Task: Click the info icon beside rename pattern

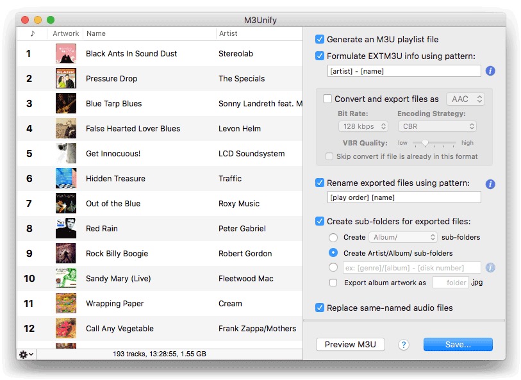Action: pos(490,184)
